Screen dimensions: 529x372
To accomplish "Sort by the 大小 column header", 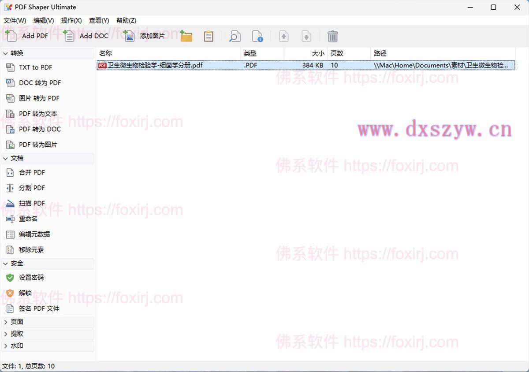I will pos(305,53).
